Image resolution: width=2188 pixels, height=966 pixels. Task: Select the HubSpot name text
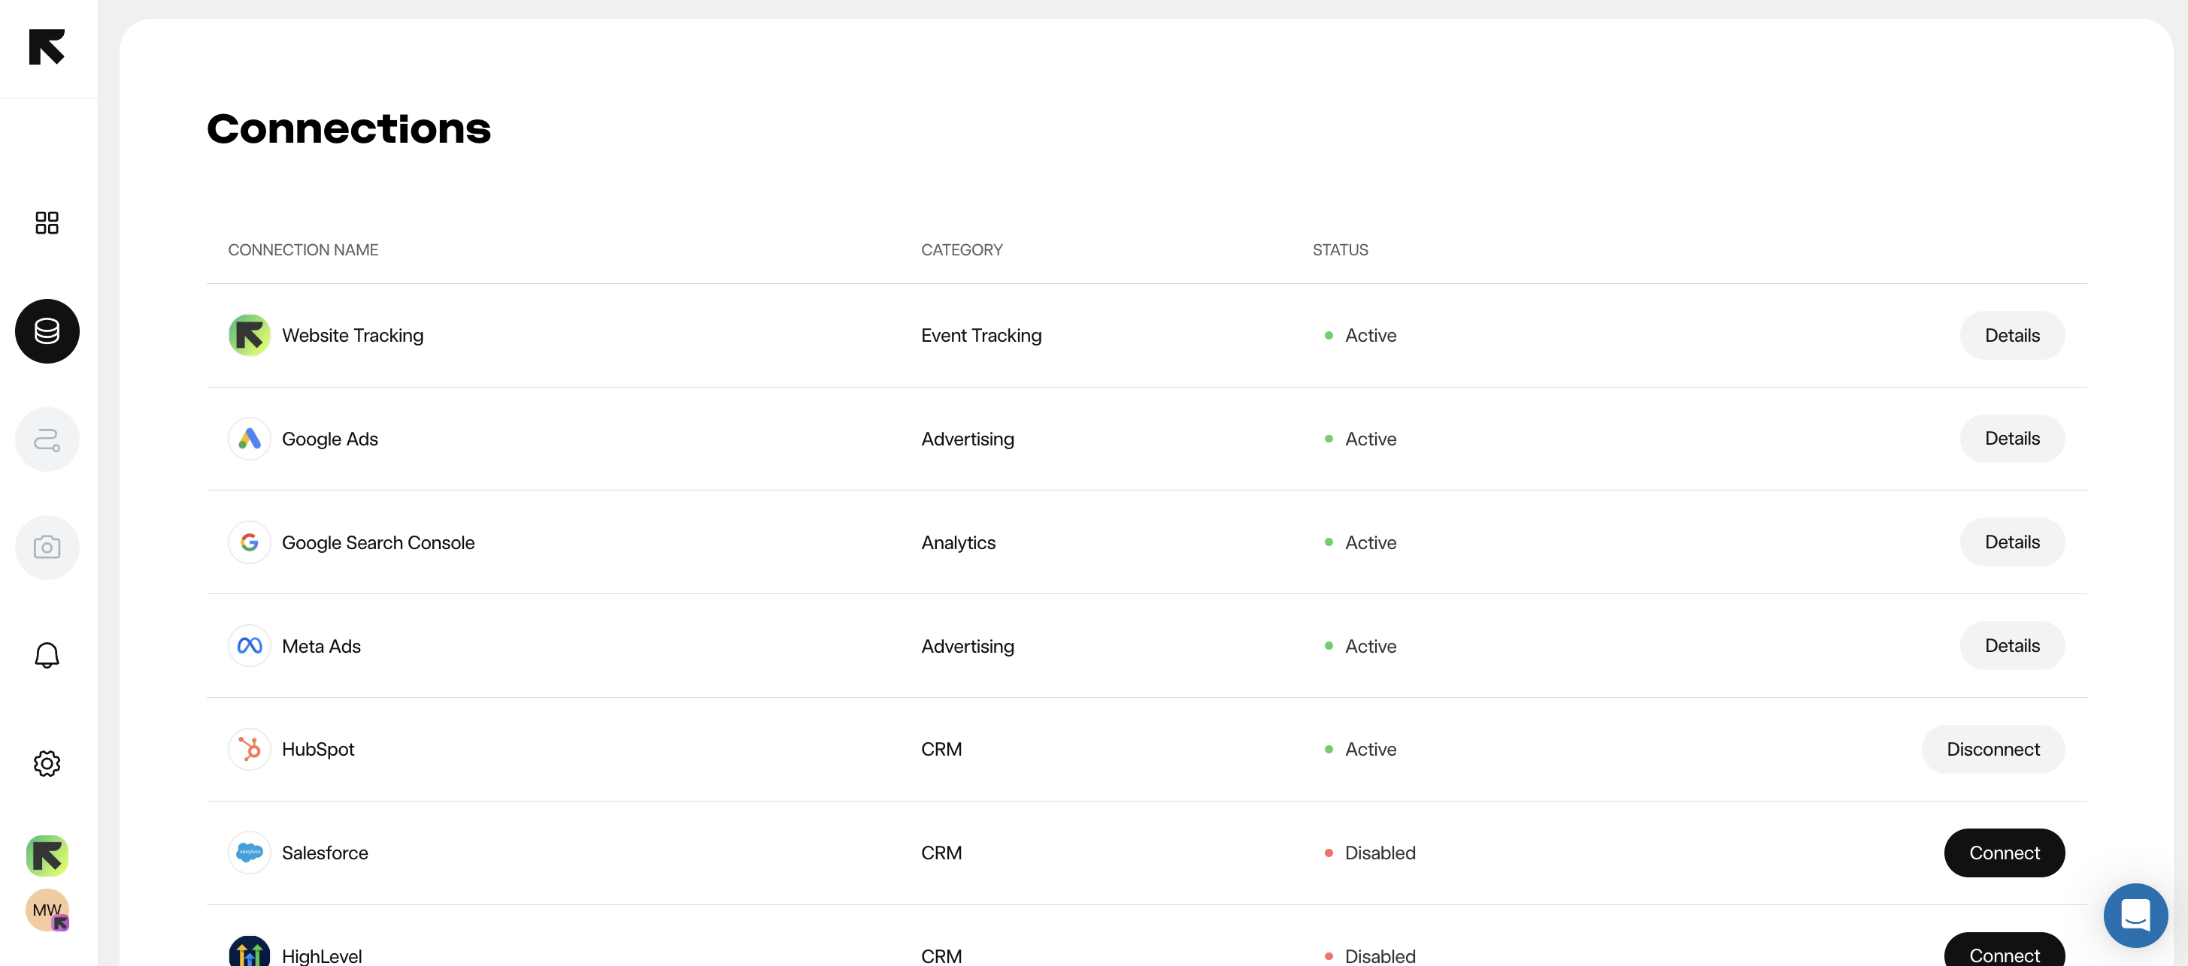[x=317, y=750]
